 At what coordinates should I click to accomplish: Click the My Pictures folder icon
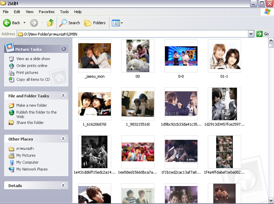[x=11, y=155]
